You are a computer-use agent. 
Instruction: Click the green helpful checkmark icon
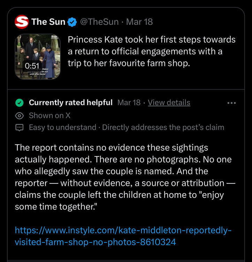pos(20,103)
